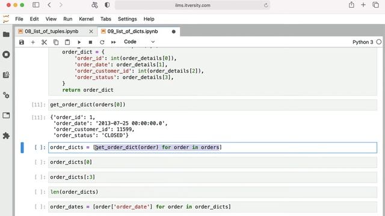Open the Settings menu
This screenshot has width=385, height=216.
[x=127, y=19]
